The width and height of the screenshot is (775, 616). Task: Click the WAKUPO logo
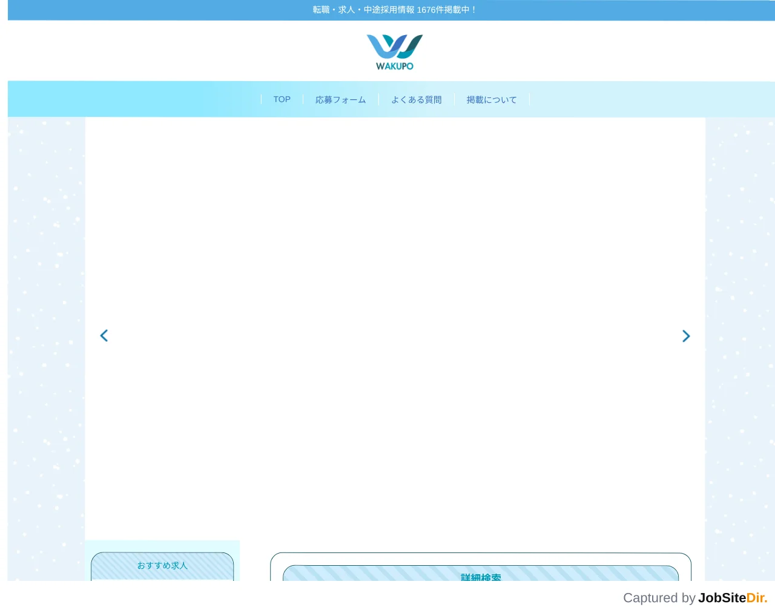tap(395, 52)
